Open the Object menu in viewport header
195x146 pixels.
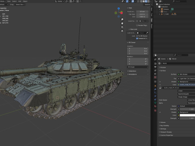pyautogui.click(x=25, y=1)
